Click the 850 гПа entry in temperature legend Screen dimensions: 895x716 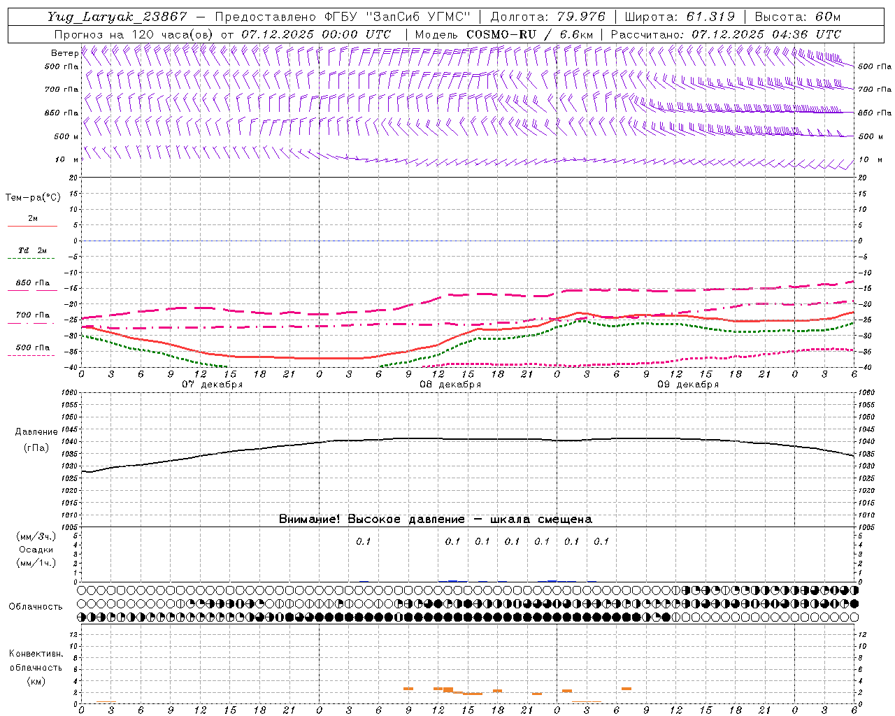point(32,283)
